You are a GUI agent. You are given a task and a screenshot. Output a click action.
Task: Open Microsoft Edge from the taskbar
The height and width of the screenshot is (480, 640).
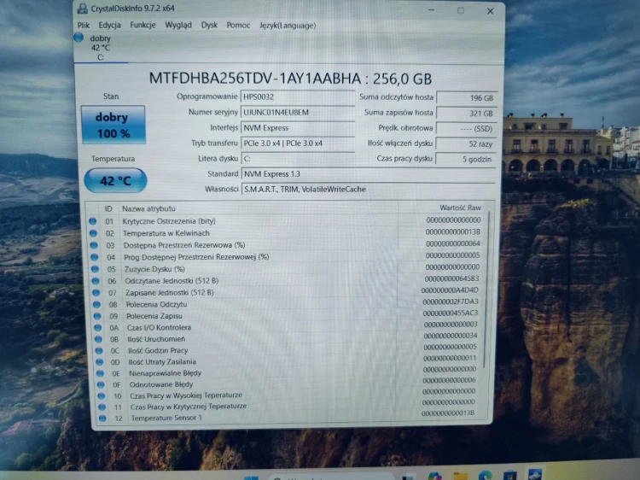pyautogui.click(x=485, y=476)
